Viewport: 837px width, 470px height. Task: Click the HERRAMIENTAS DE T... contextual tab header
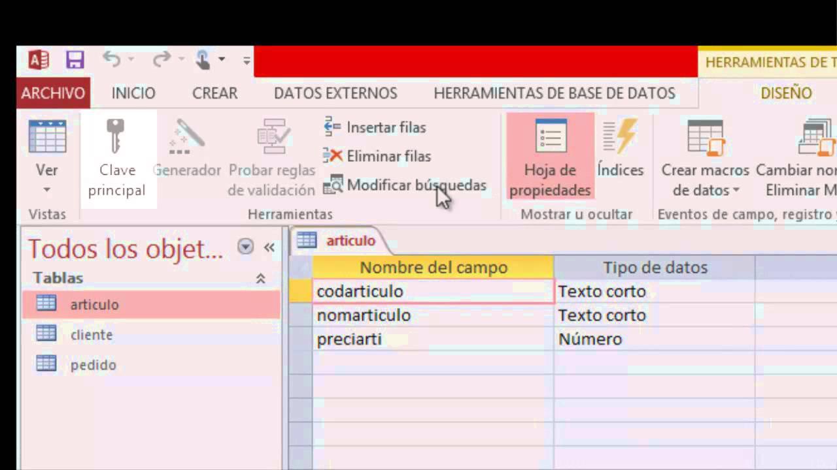point(768,62)
